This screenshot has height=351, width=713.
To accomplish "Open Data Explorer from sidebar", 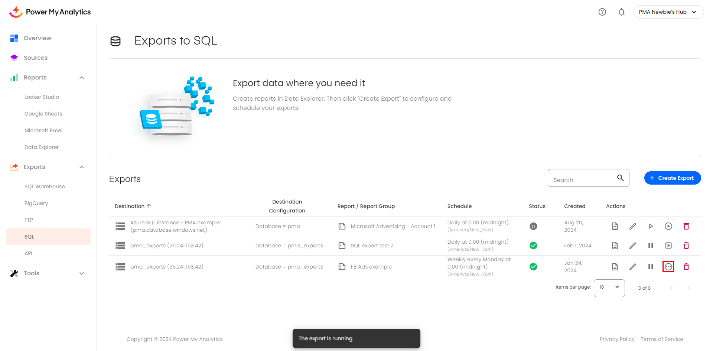I will click(42, 147).
